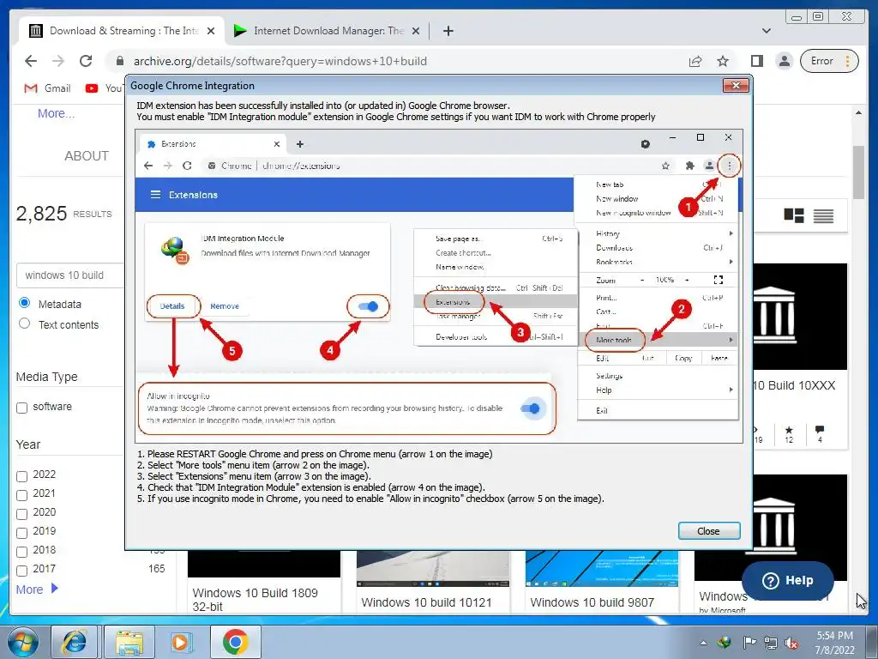
Task: Check the software media type
Action: pyautogui.click(x=21, y=408)
